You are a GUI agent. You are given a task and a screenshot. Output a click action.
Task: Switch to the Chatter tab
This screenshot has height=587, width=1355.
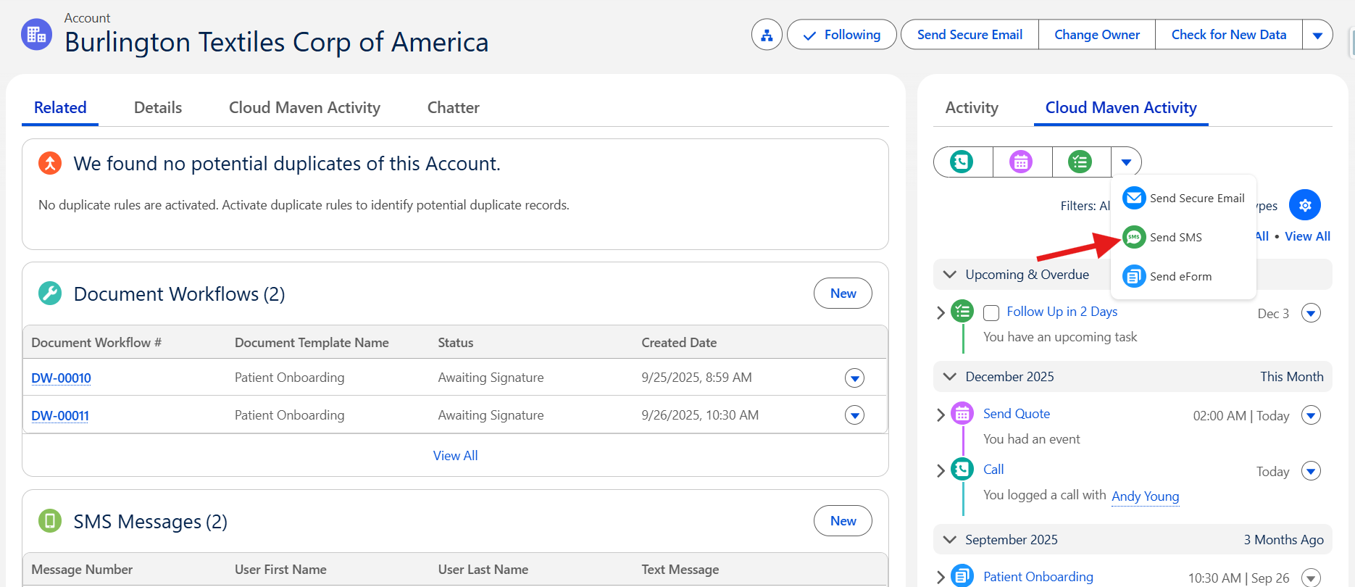[454, 108]
